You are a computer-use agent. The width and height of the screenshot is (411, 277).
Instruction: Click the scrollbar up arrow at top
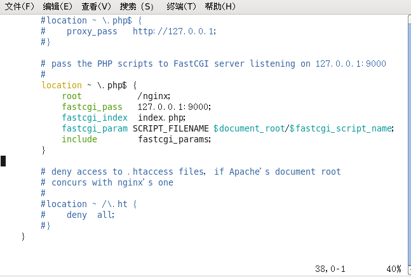(410, 20)
